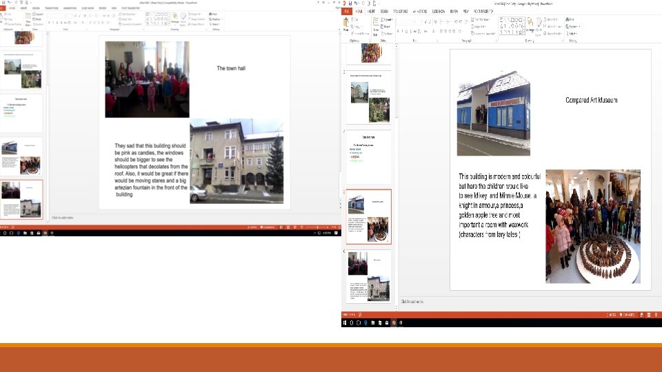Click Find in the right window's Editing group
This screenshot has width=662, height=372.
[x=570, y=19]
